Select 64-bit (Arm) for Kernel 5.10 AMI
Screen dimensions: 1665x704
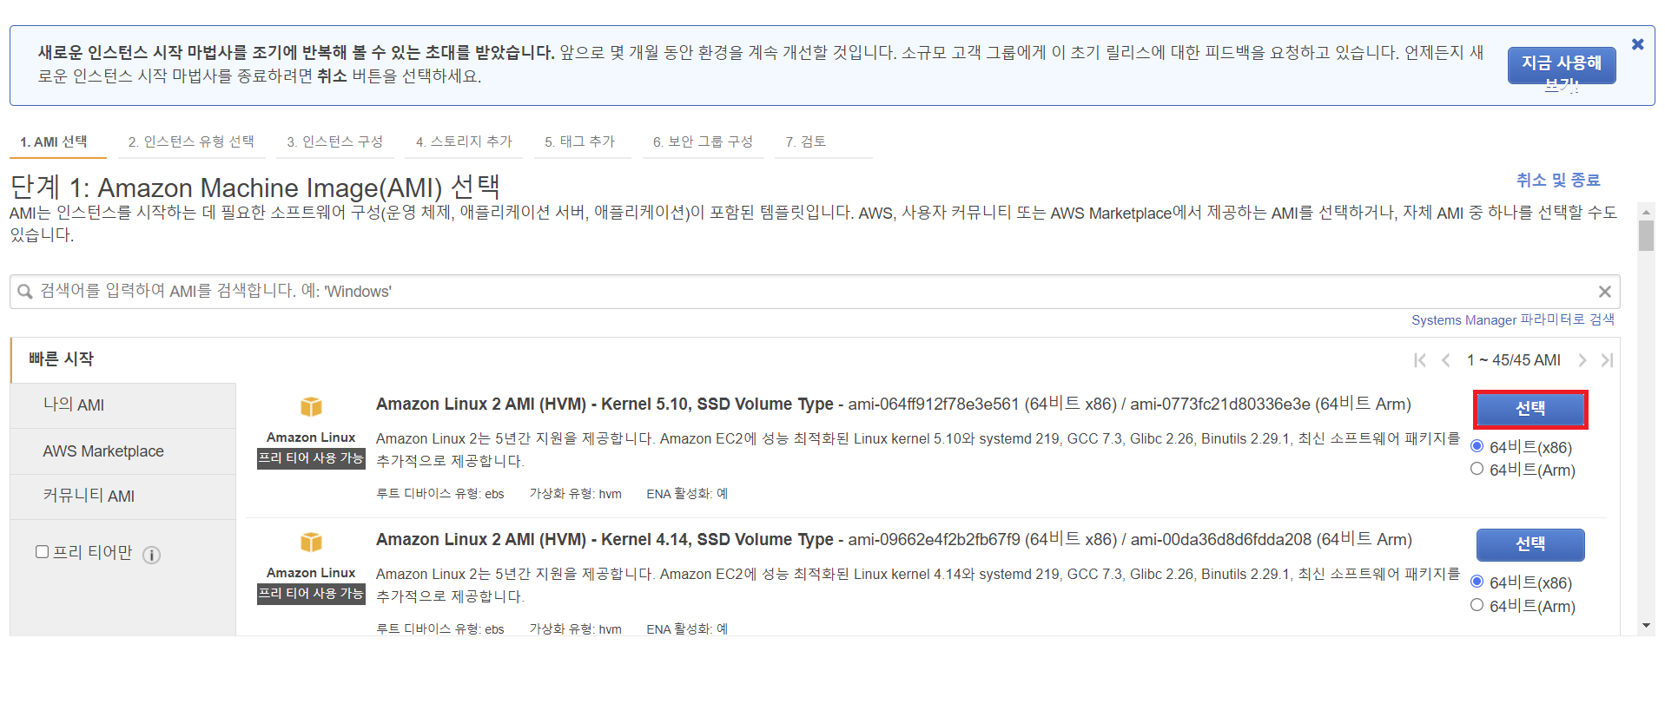(1477, 469)
